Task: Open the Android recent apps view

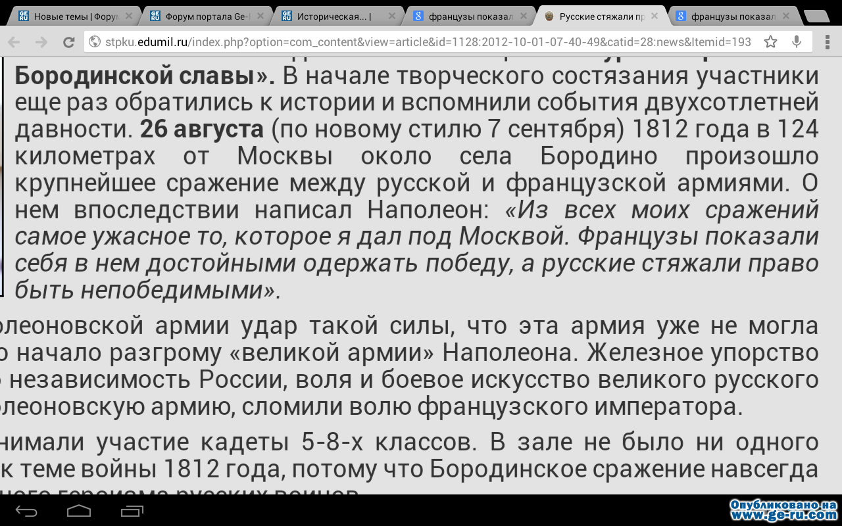Action: [132, 510]
